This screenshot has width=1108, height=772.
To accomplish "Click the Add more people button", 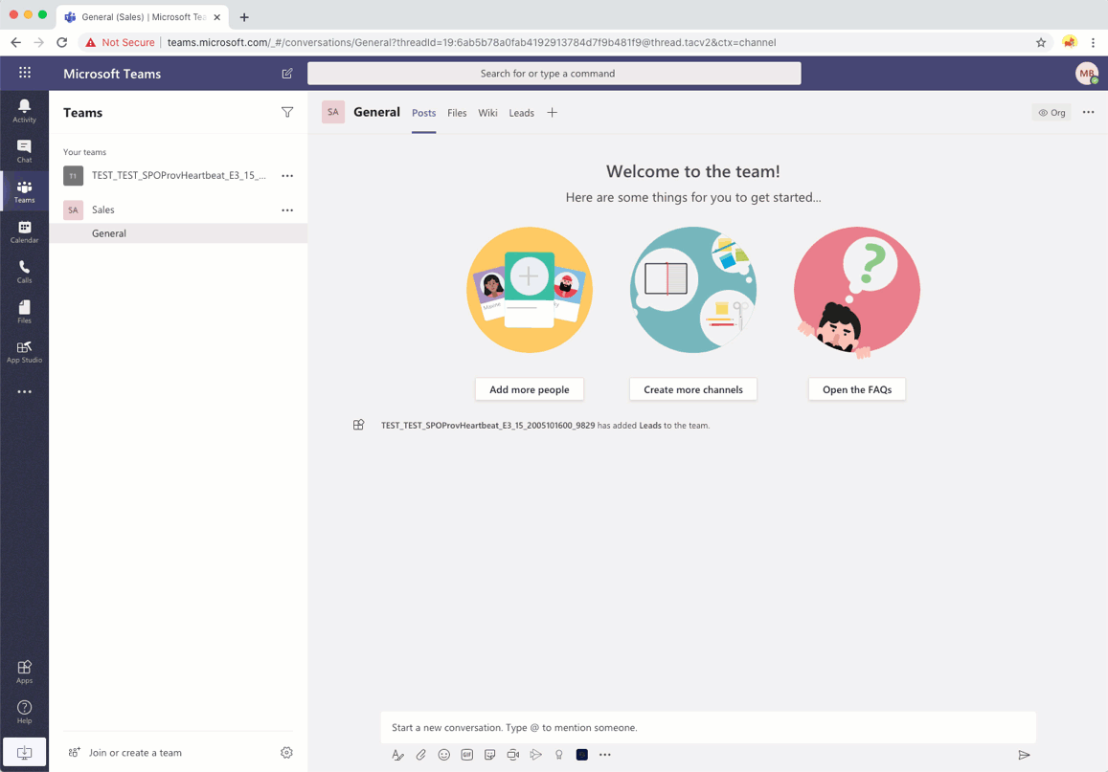I will point(529,389).
